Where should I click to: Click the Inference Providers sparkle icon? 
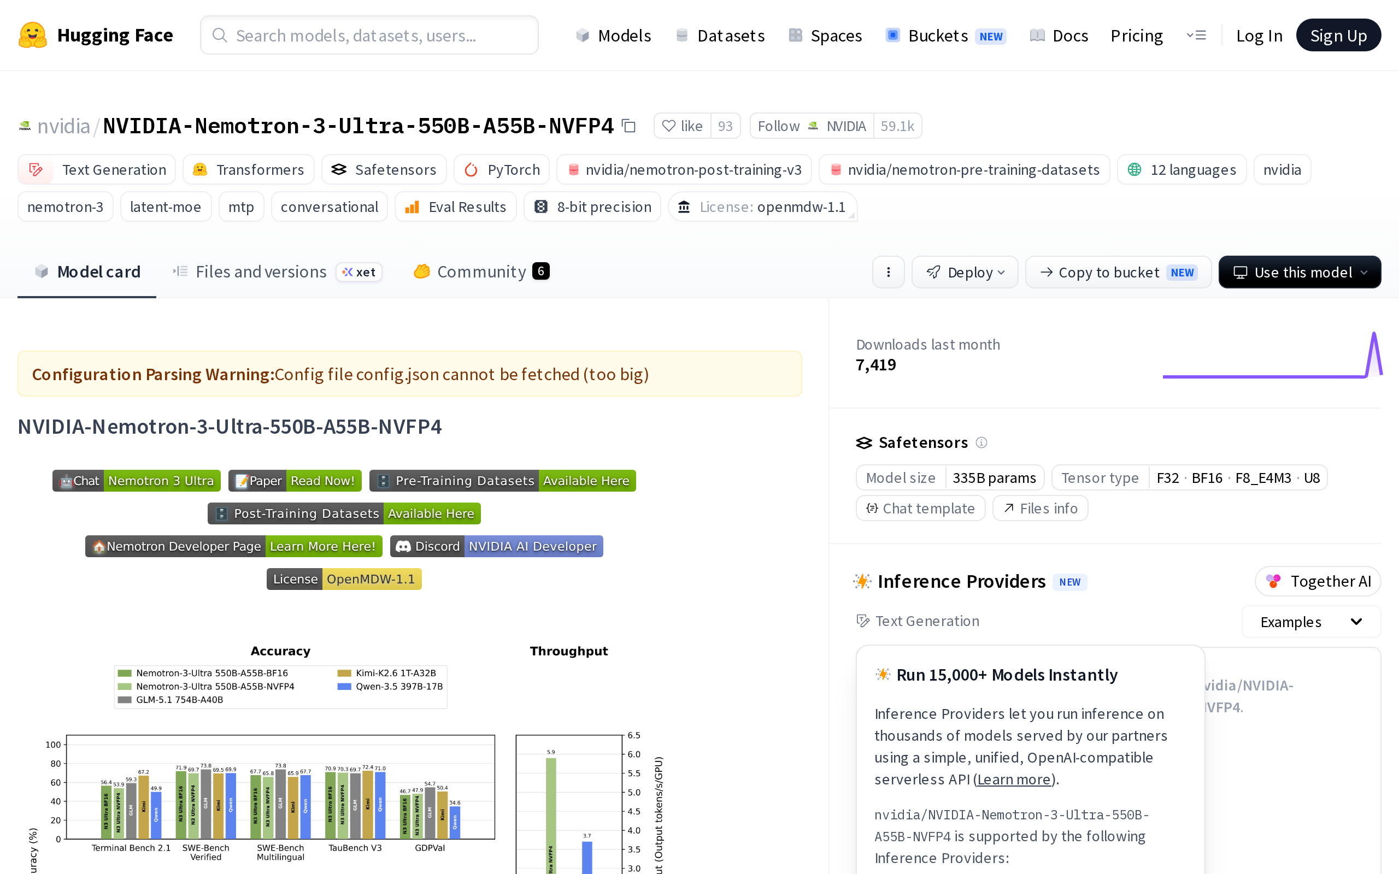point(862,582)
